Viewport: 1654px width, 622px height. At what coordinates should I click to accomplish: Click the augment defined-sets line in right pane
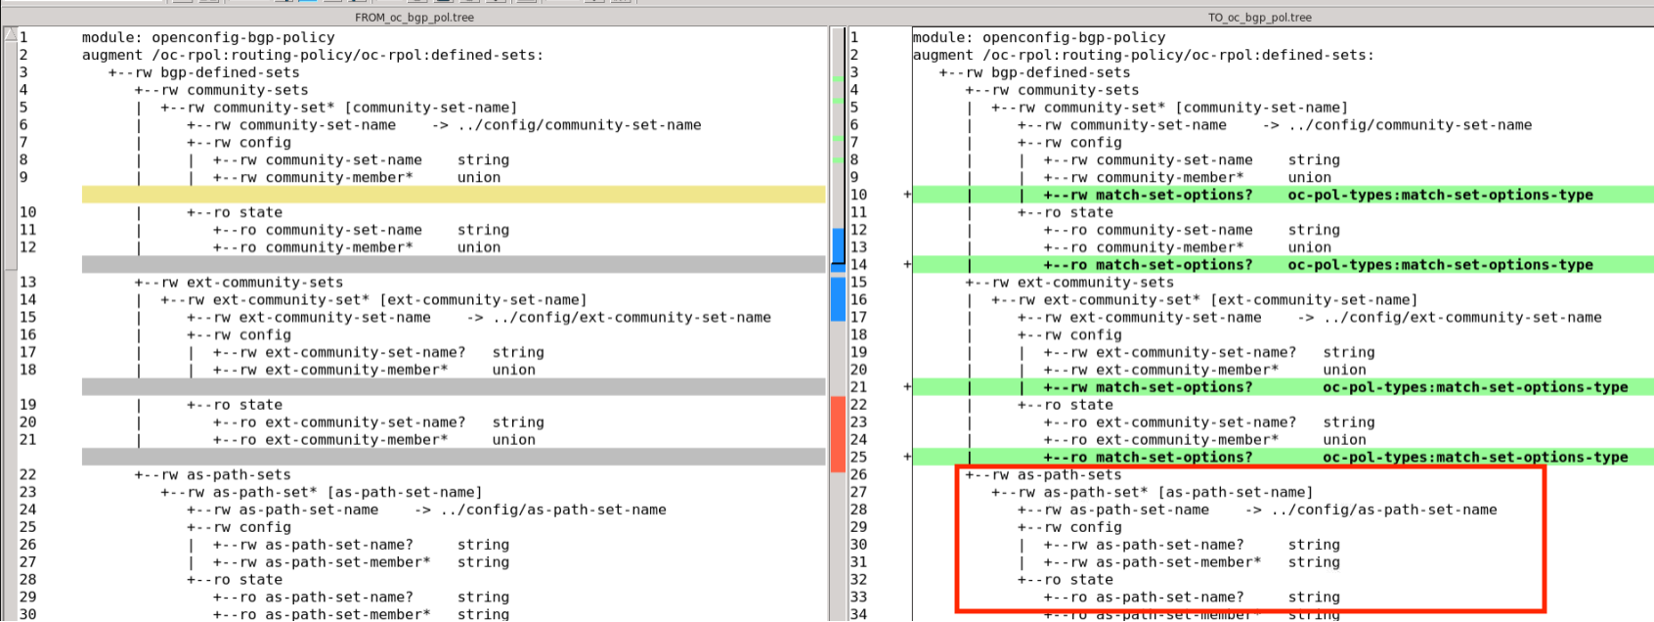pyautogui.click(x=1144, y=55)
